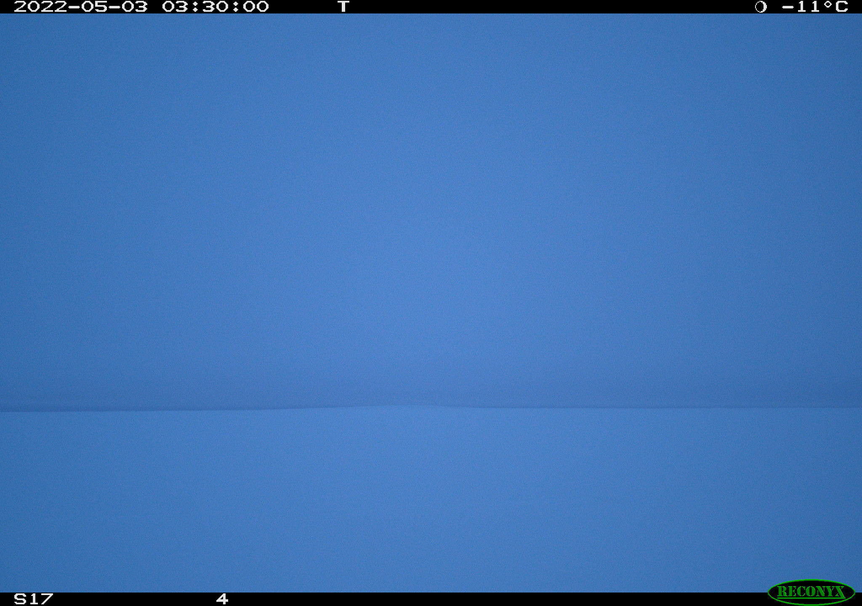Select the S17 camera label

[x=34, y=599]
